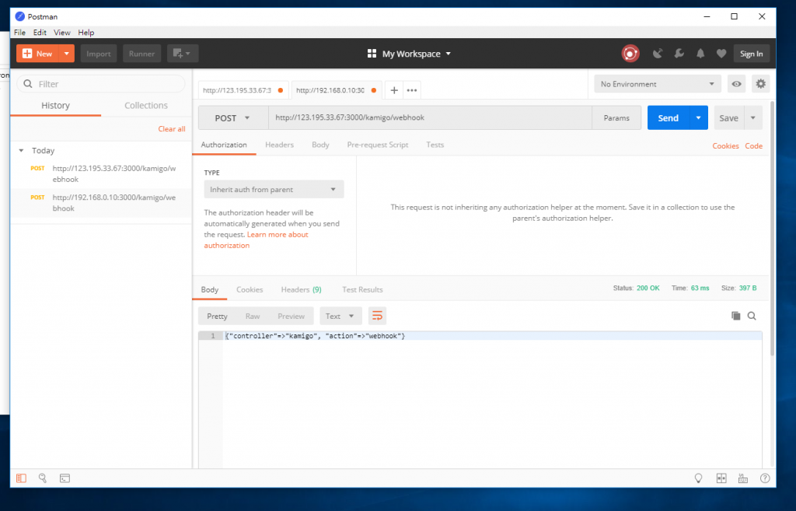Click the request URL input field
Screen dimensions: 796x511
pos(430,118)
